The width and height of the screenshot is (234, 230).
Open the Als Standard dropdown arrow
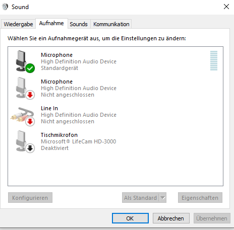pyautogui.click(x=163, y=198)
